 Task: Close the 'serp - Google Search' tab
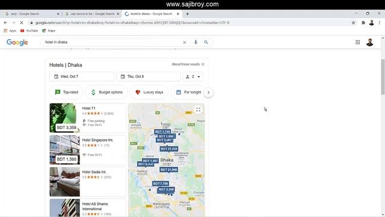pyautogui.click(x=58, y=14)
